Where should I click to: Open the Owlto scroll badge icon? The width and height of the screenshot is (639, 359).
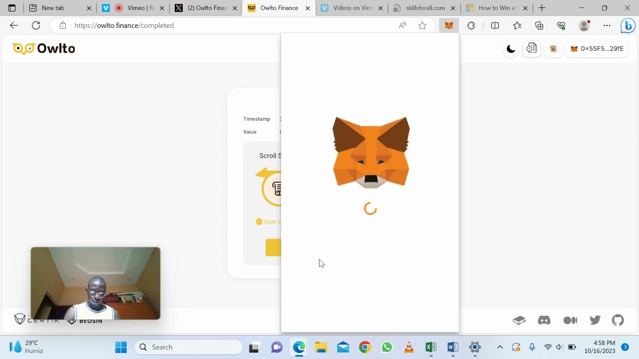pyautogui.click(x=553, y=49)
